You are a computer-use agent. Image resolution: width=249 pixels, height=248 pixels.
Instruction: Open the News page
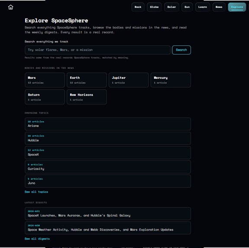coord(219,7)
